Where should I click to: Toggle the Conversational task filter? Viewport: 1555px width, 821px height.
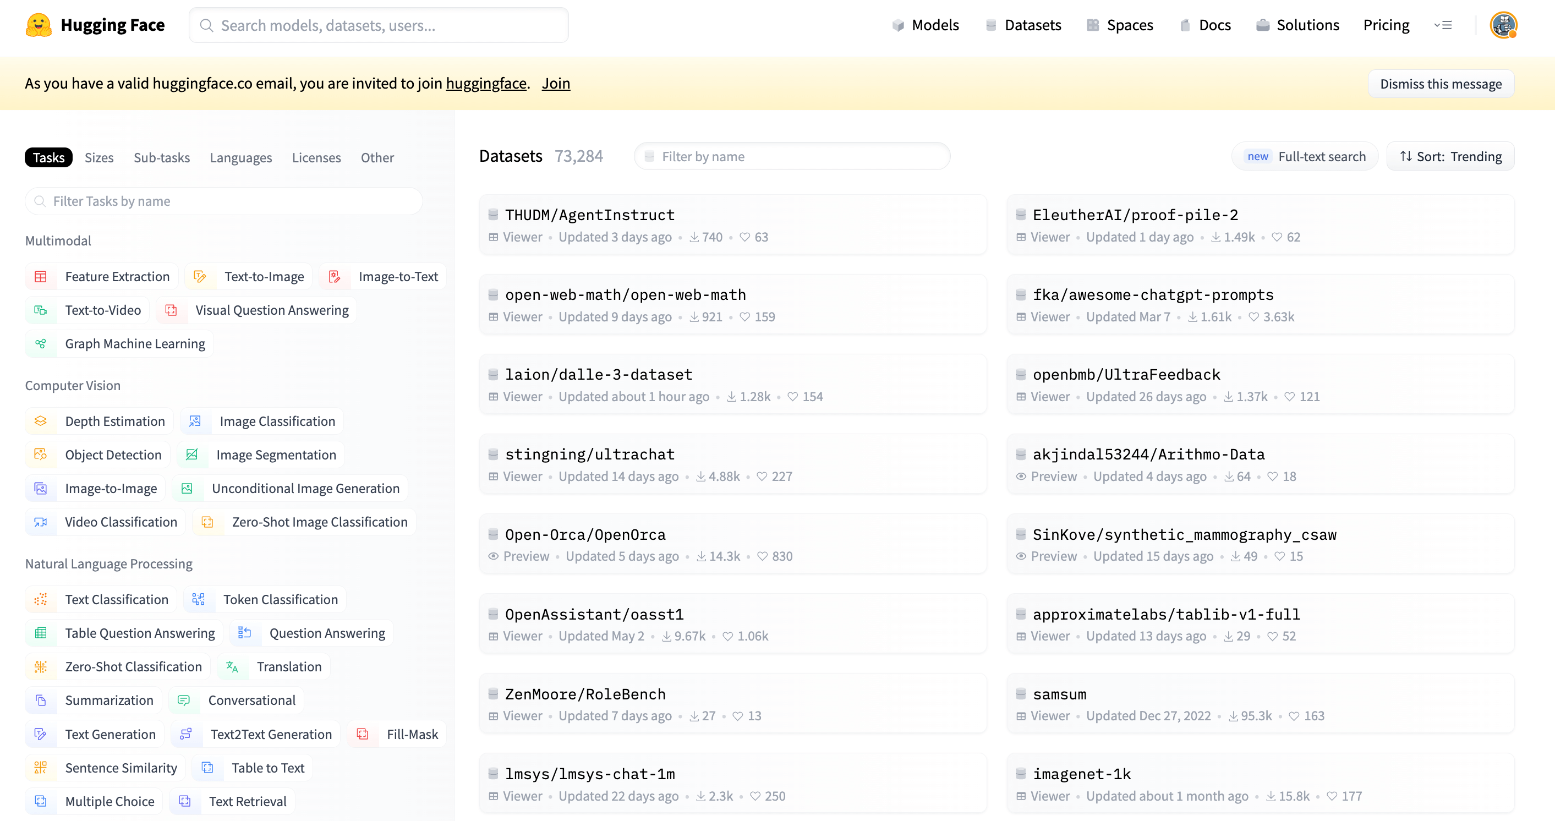tap(251, 700)
